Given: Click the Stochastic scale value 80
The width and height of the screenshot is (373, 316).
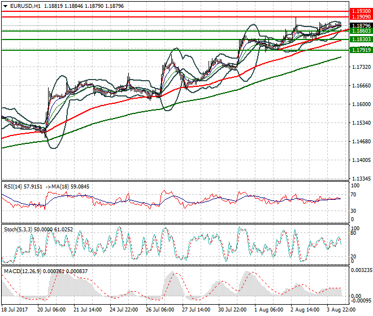Looking at the screenshot, I should (353, 233).
